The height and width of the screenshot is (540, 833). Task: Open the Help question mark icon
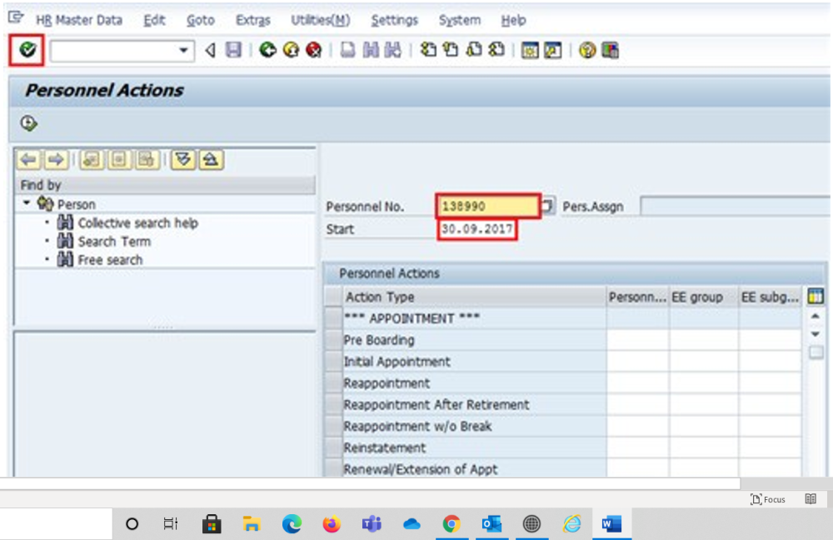click(x=587, y=50)
